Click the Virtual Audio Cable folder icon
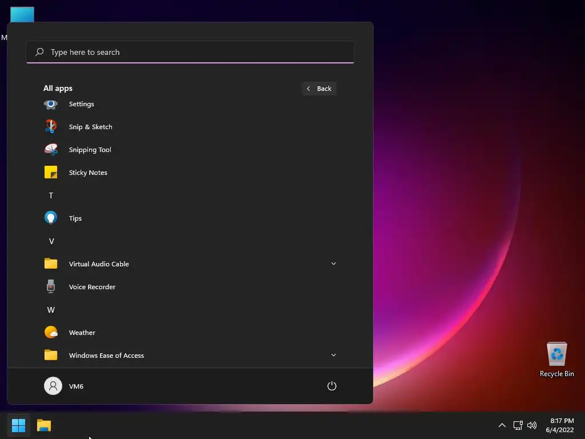The width and height of the screenshot is (585, 439). pos(51,264)
